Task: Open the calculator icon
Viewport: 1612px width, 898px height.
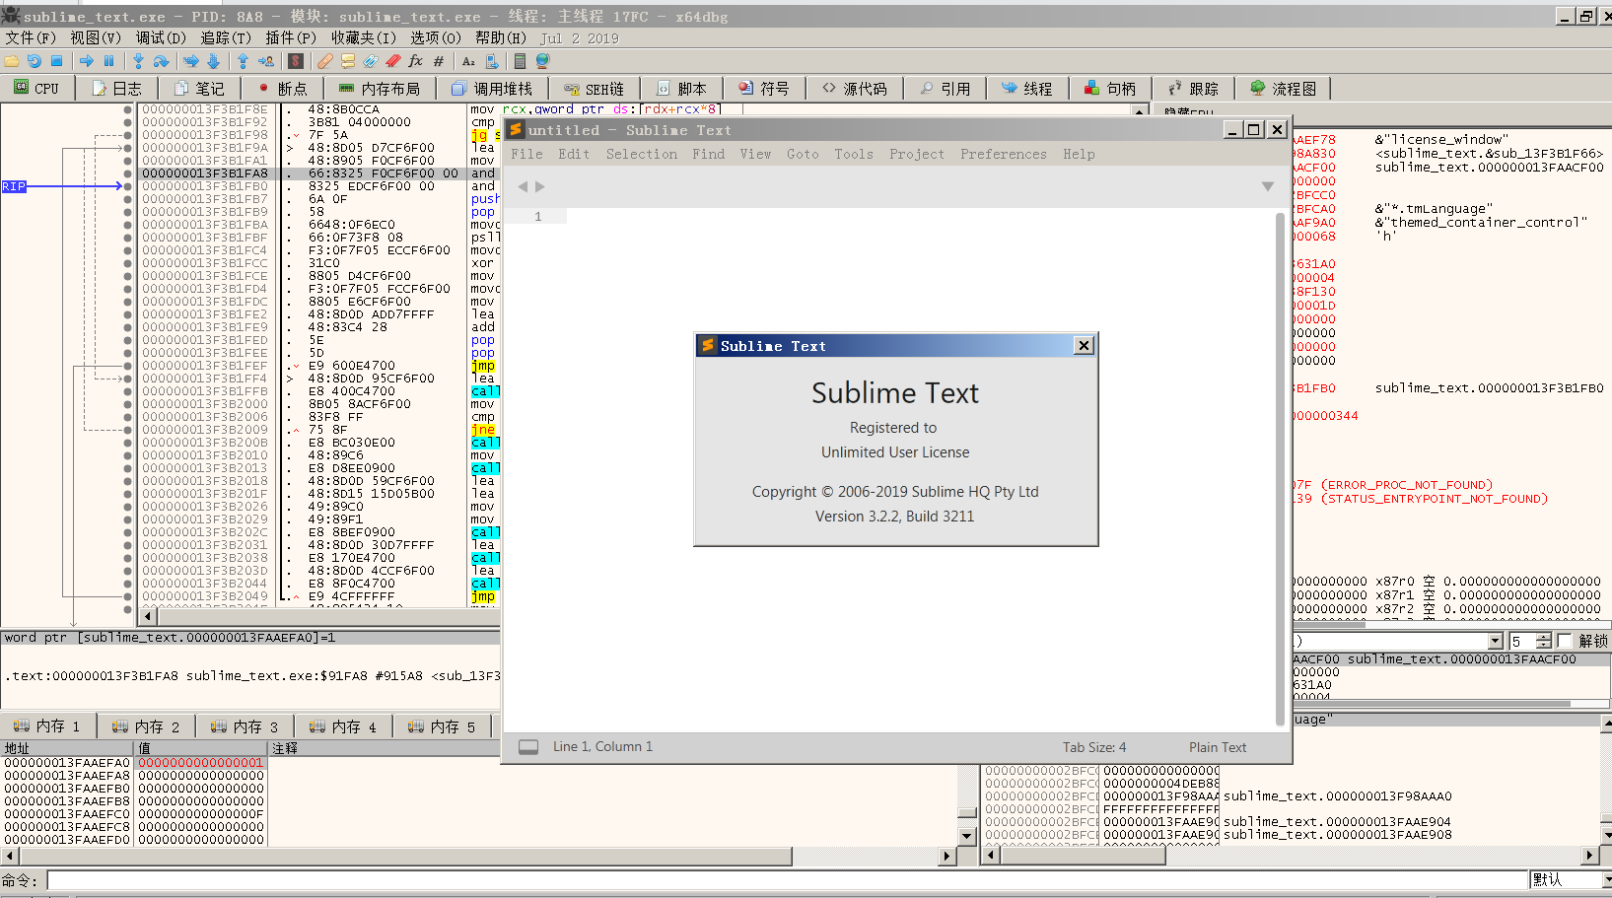Action: pyautogui.click(x=520, y=61)
